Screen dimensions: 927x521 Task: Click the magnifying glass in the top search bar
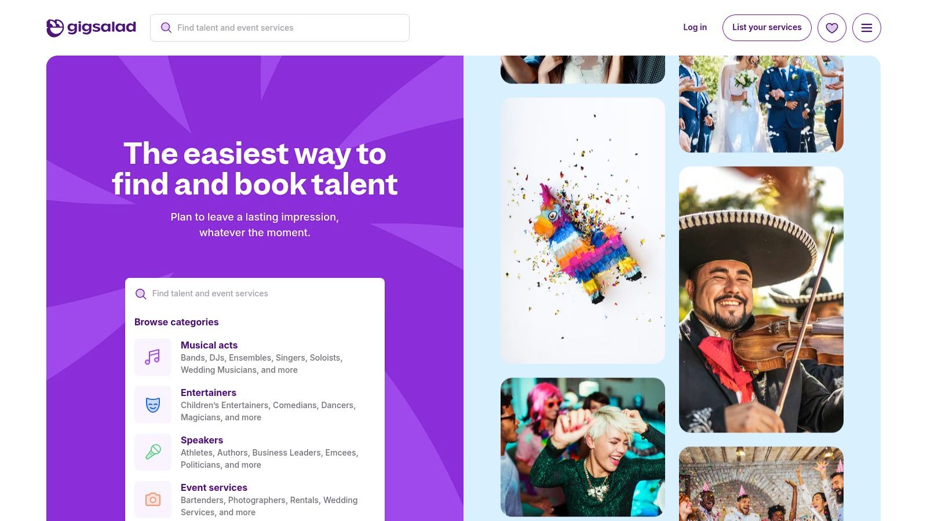coord(166,27)
